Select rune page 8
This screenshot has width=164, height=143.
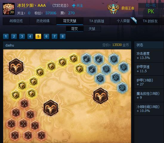(x=63, y=36)
